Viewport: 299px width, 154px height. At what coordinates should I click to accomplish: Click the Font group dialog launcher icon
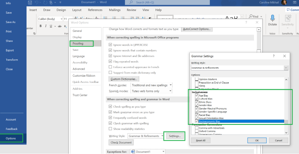(x=34, y=34)
